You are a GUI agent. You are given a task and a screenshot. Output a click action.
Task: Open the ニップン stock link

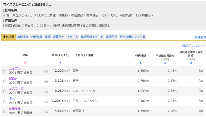15,69
